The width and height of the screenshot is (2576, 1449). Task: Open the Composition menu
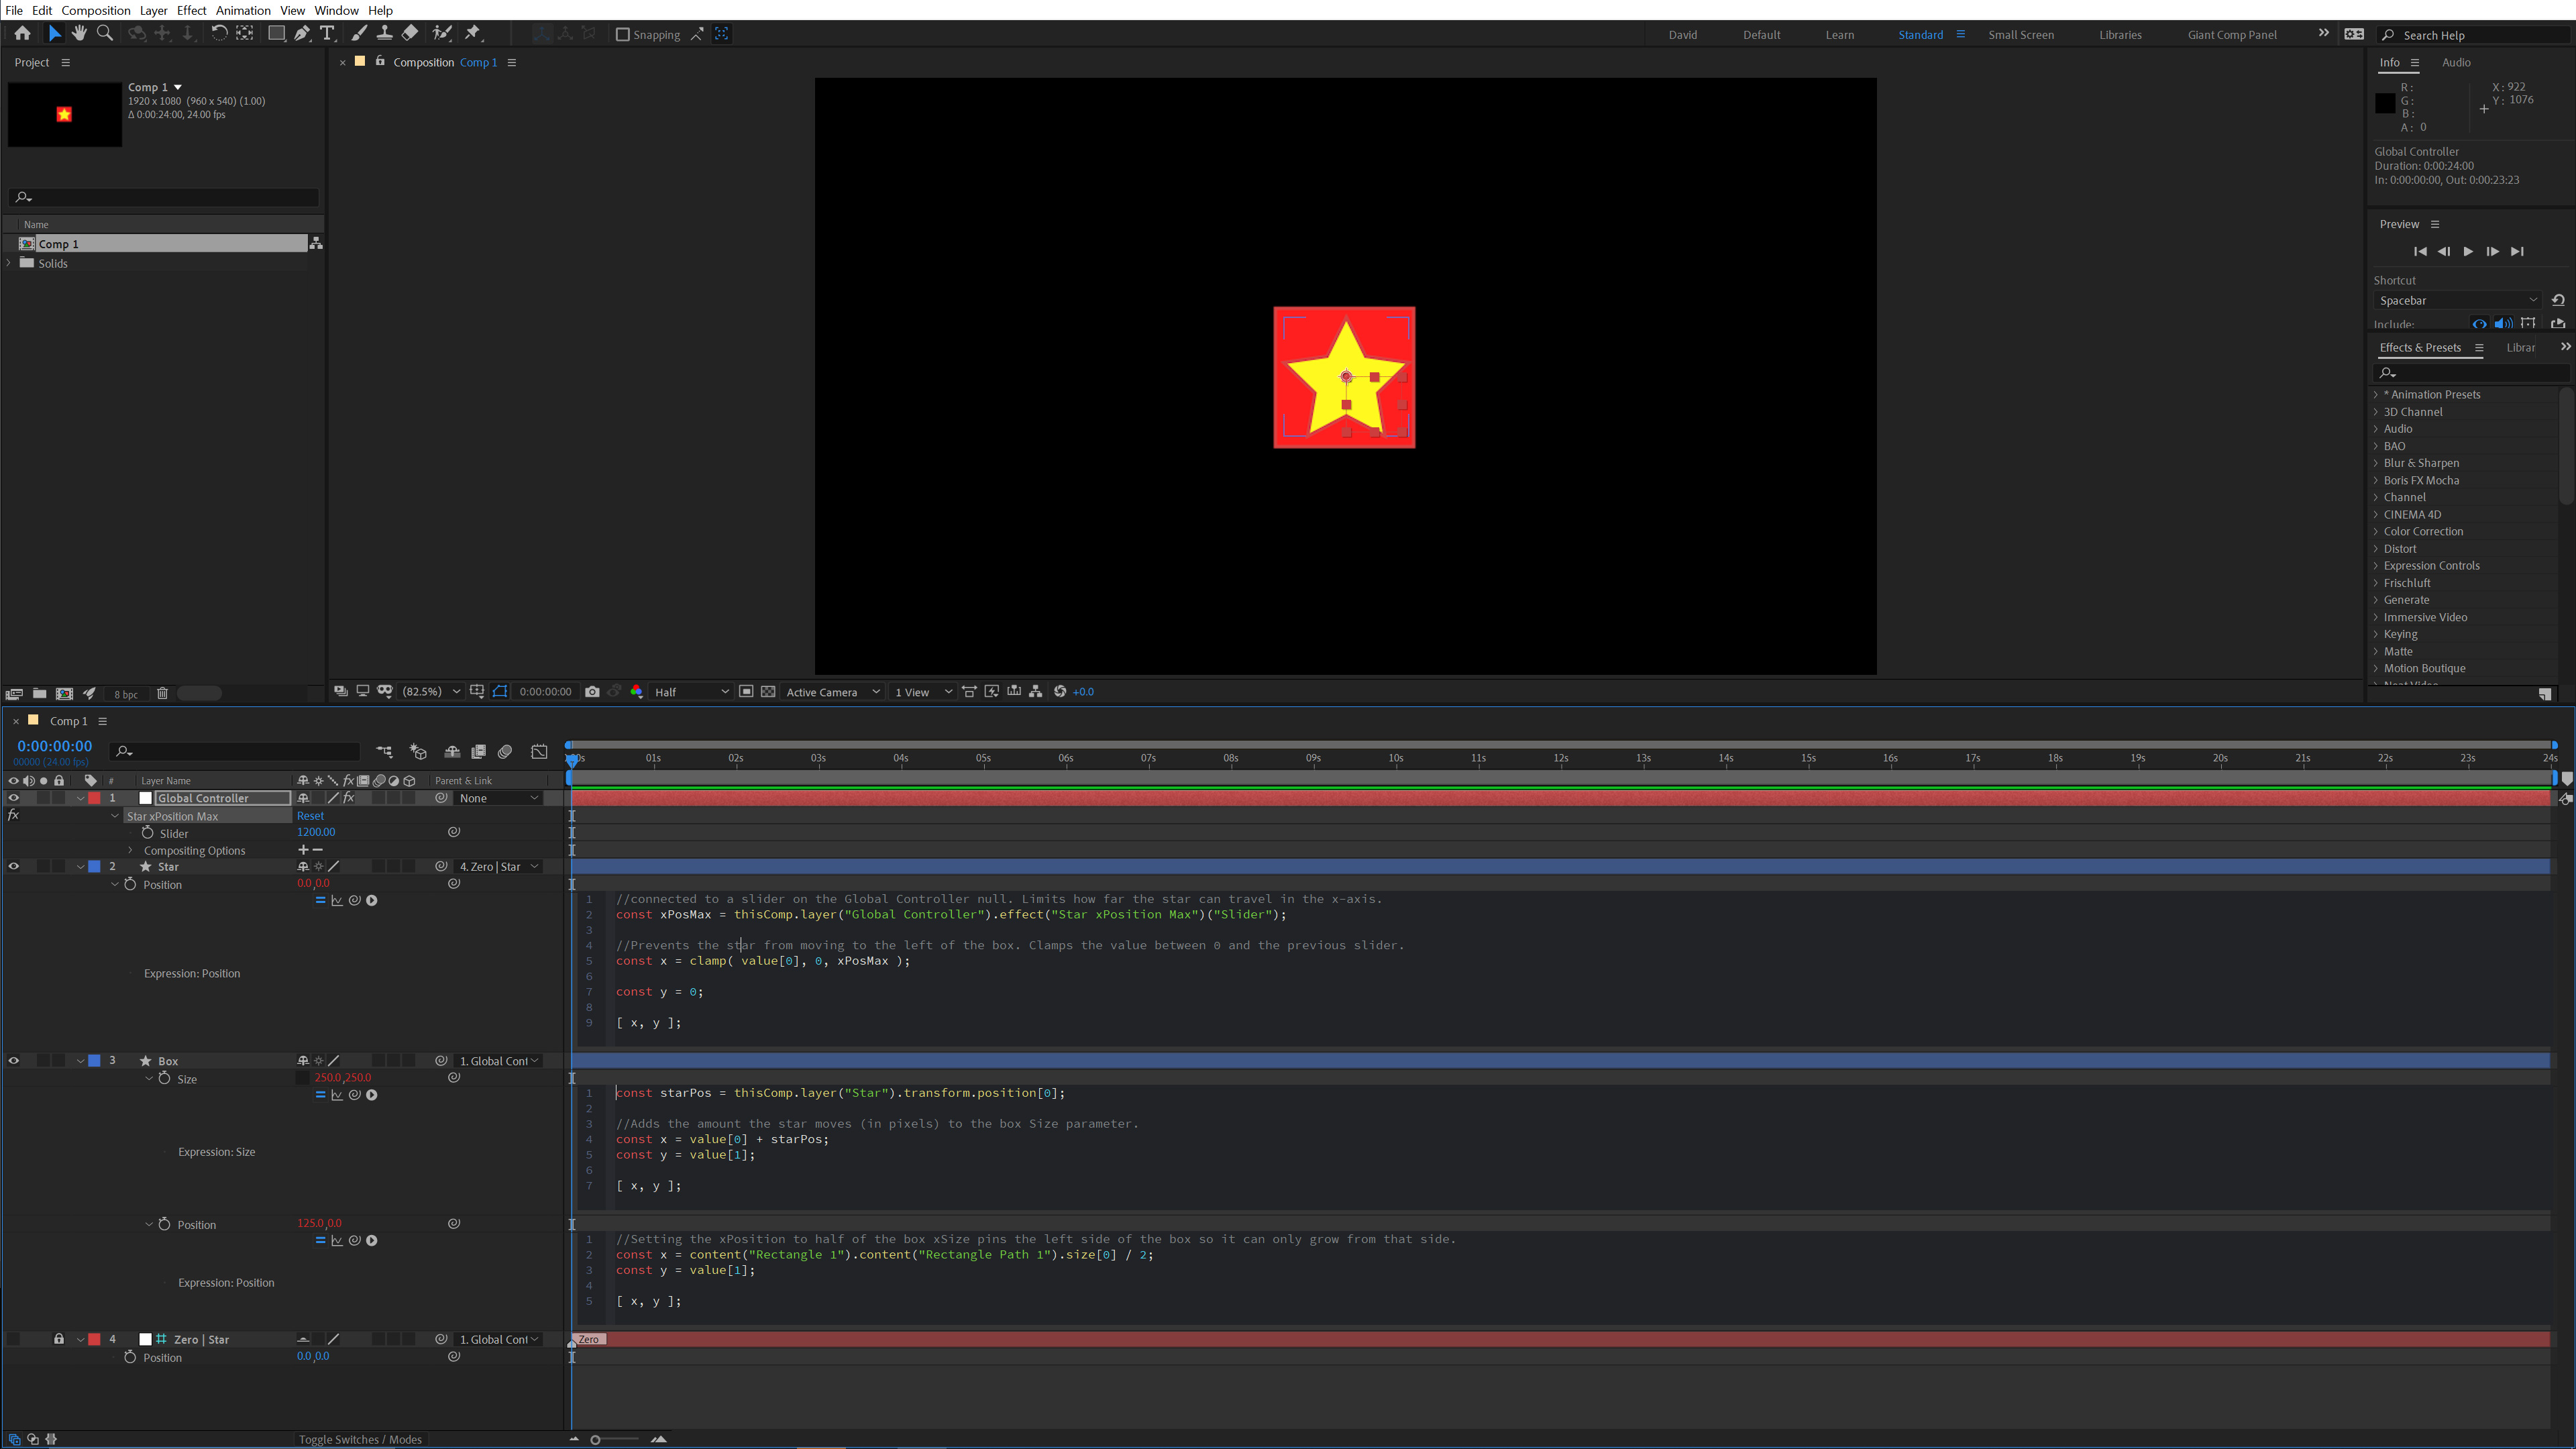point(95,10)
